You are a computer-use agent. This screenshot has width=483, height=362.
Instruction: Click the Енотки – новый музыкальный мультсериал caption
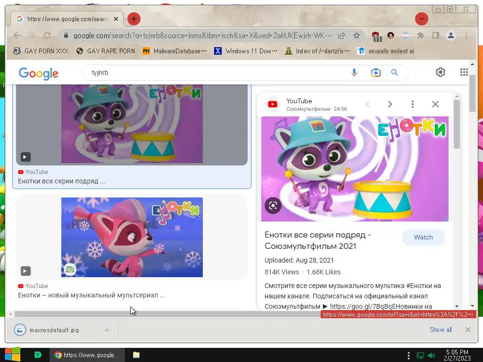pos(92,295)
